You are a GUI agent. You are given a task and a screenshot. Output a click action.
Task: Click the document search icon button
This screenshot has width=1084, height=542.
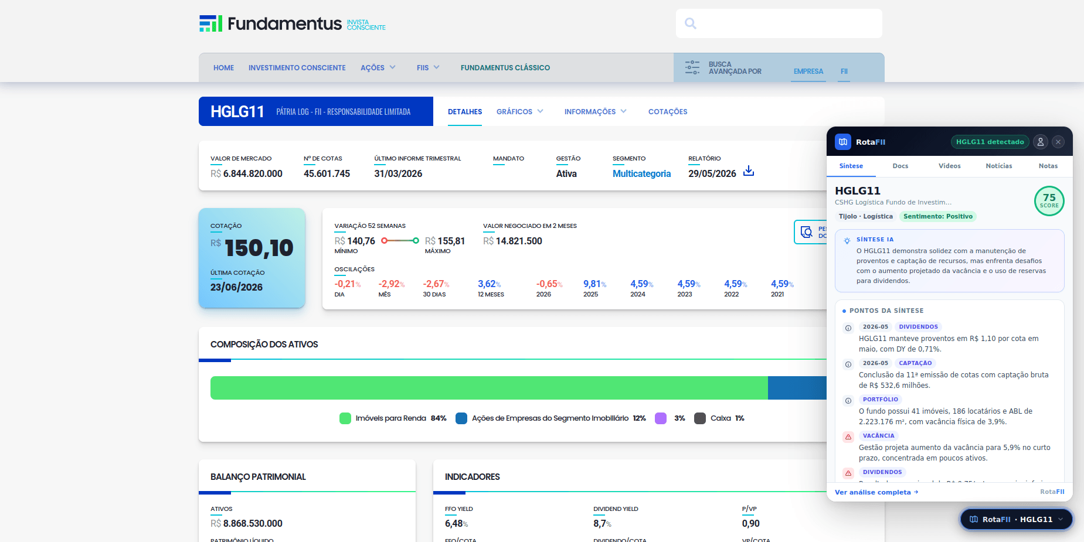(x=807, y=232)
